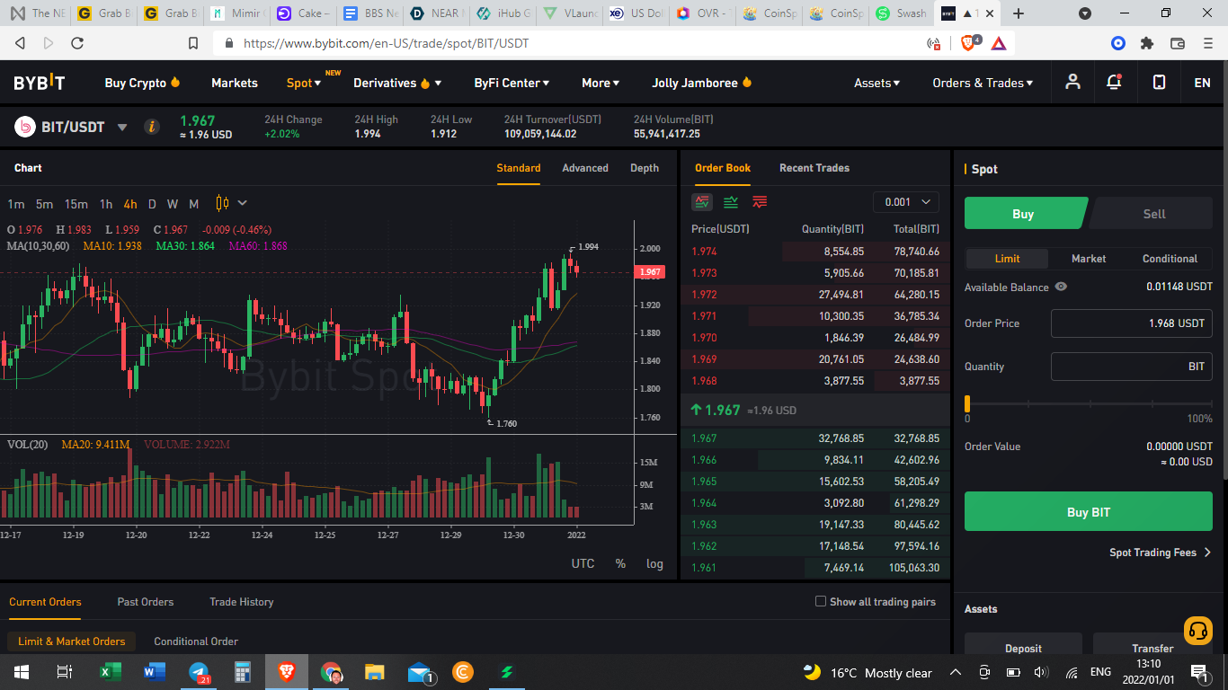This screenshot has height=690, width=1228.
Task: Expand the BIT/USDT pair selector dropdown arrow
Action: pyautogui.click(x=123, y=128)
